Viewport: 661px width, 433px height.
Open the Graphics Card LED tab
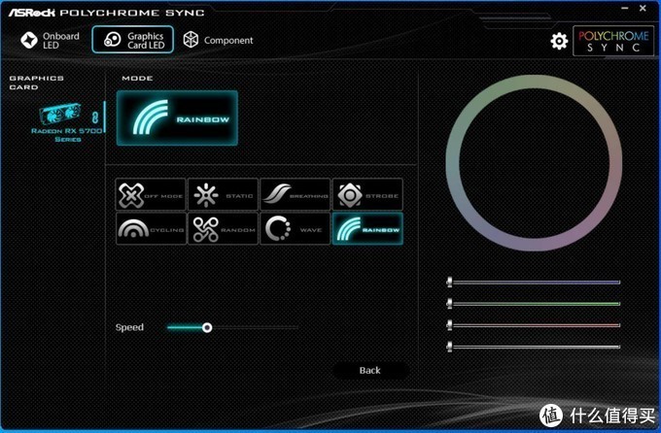click(133, 40)
